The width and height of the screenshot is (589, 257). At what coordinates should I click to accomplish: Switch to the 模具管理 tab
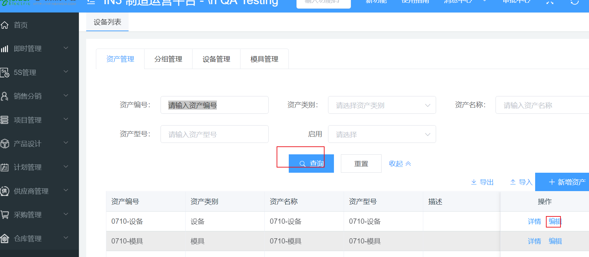[264, 59]
